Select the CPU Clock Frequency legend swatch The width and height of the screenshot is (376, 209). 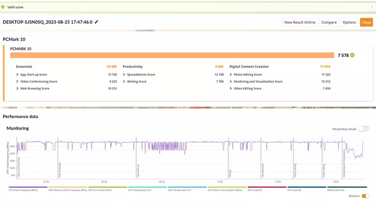coord(27,187)
